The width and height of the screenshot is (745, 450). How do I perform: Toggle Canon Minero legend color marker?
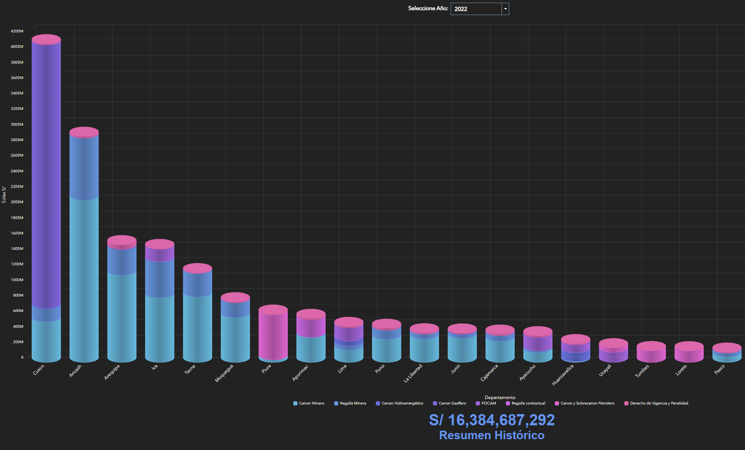tap(296, 403)
